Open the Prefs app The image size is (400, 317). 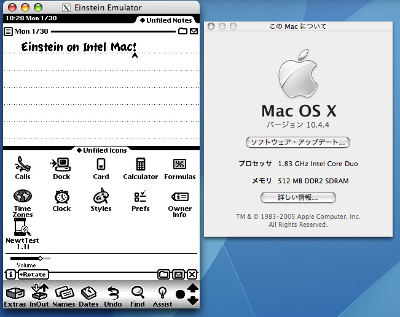(x=141, y=201)
